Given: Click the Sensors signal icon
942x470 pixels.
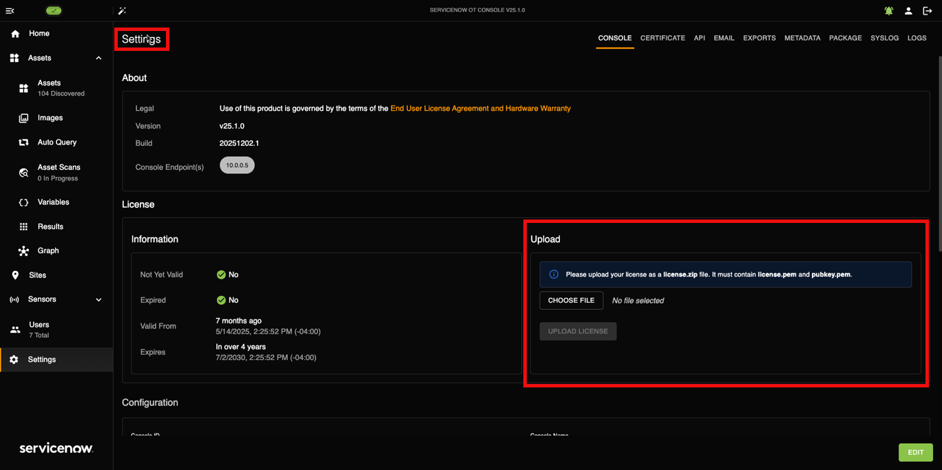Looking at the screenshot, I should click(x=14, y=300).
